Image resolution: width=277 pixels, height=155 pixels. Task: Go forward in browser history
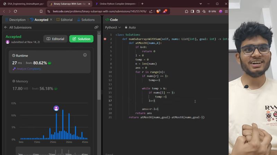[10, 11]
